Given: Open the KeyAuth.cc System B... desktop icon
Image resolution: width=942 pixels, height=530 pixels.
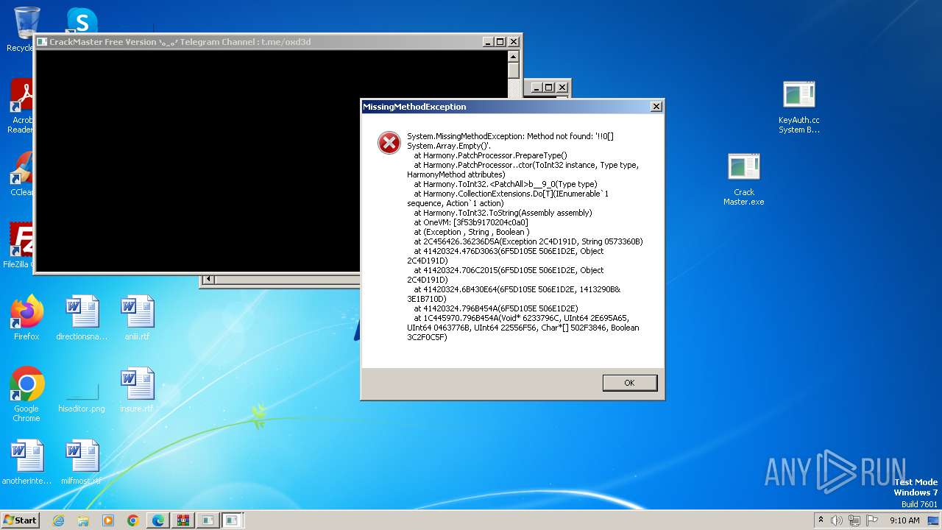Looking at the screenshot, I should point(799,107).
